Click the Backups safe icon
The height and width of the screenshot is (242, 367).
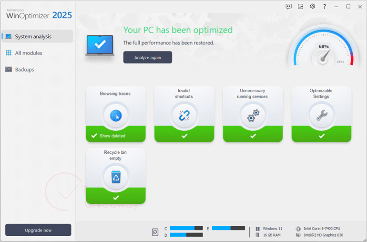(x=9, y=69)
